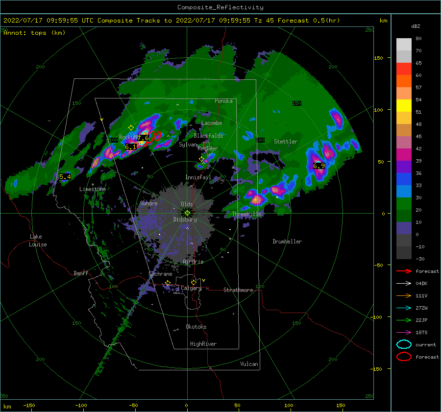The width and height of the screenshot is (441, 412).
Task: Click the 80 dBZ legend value
Action: coord(418,39)
